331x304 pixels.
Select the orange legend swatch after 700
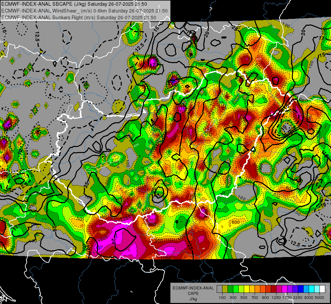[257, 289]
